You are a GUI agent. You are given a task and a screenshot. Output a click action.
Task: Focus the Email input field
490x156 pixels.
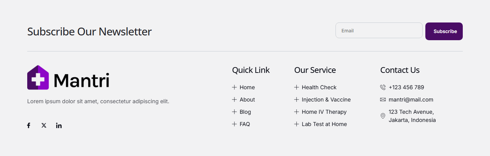(379, 30)
